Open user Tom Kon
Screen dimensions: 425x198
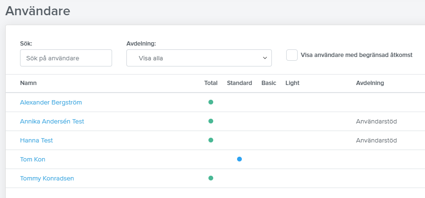tap(32, 160)
